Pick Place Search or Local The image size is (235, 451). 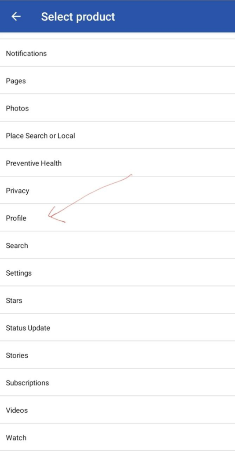[117, 136]
